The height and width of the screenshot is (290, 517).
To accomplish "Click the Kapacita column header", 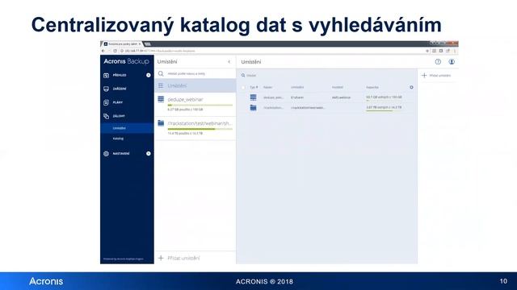I will (x=372, y=87).
